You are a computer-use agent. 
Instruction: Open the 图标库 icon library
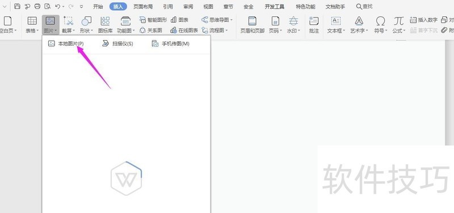pyautogui.click(x=106, y=24)
